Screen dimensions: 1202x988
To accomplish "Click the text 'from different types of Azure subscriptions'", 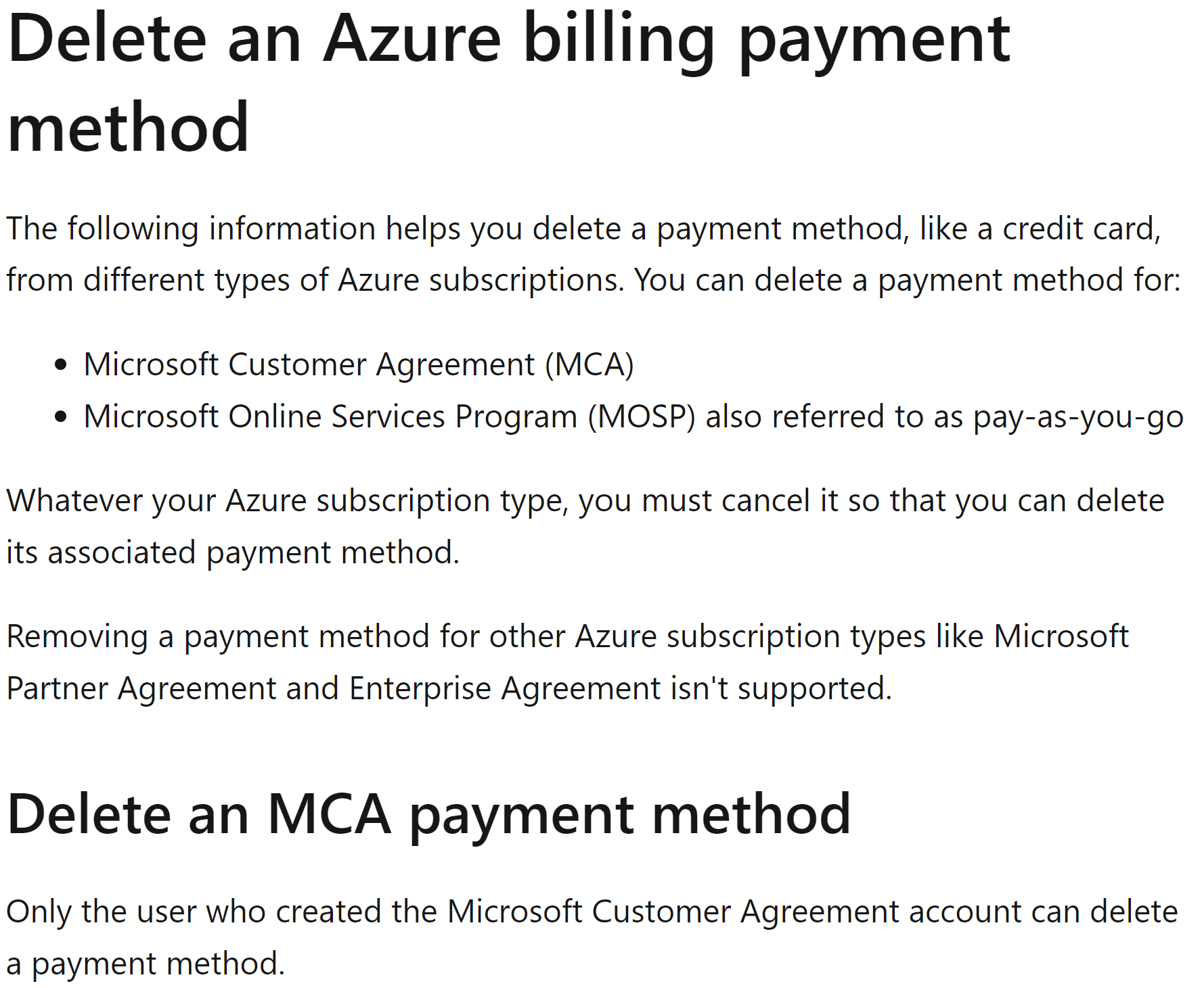I will pos(314,281).
